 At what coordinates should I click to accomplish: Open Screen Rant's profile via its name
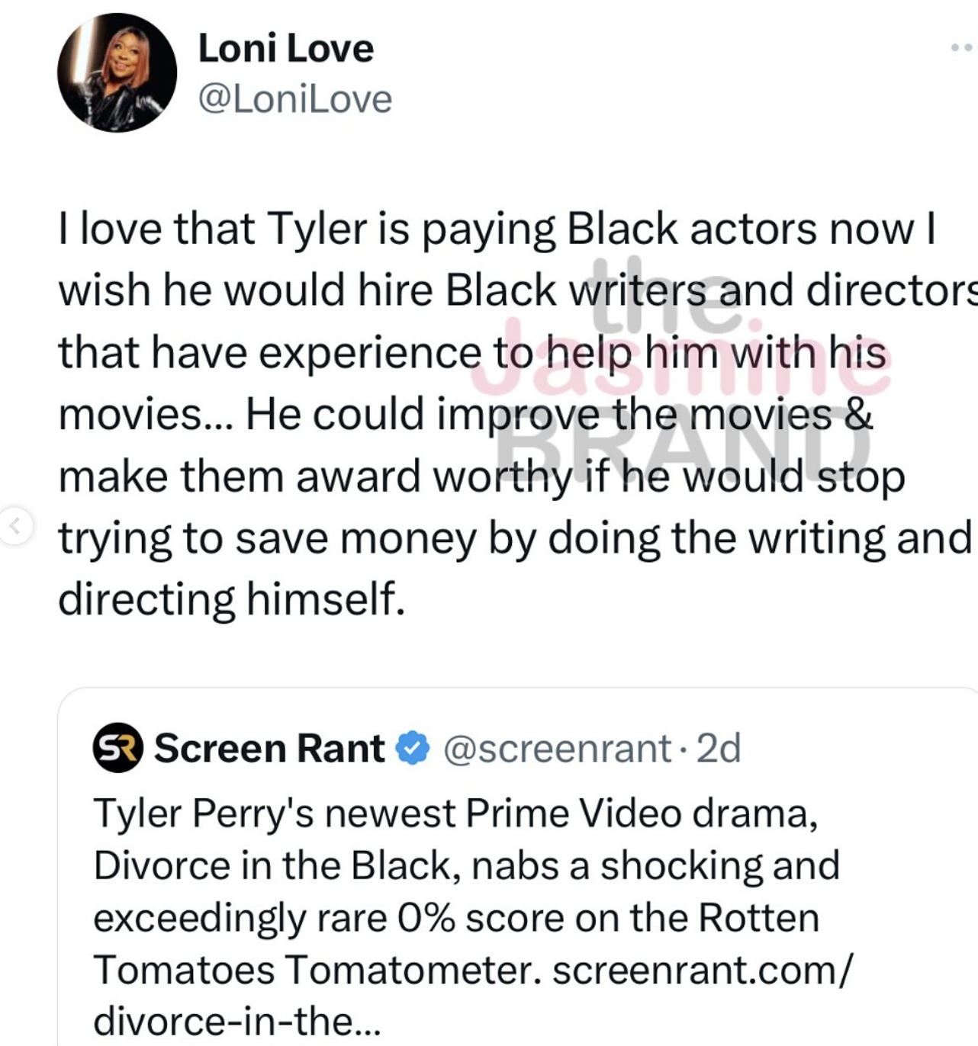coord(269,748)
